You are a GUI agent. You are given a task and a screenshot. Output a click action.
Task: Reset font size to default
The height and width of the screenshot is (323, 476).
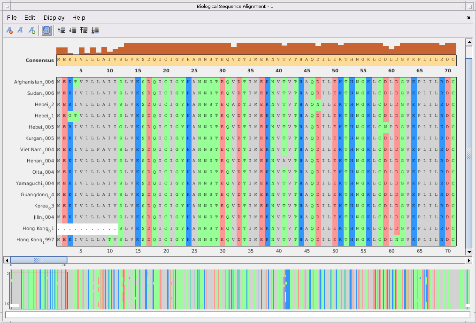[x=20, y=30]
